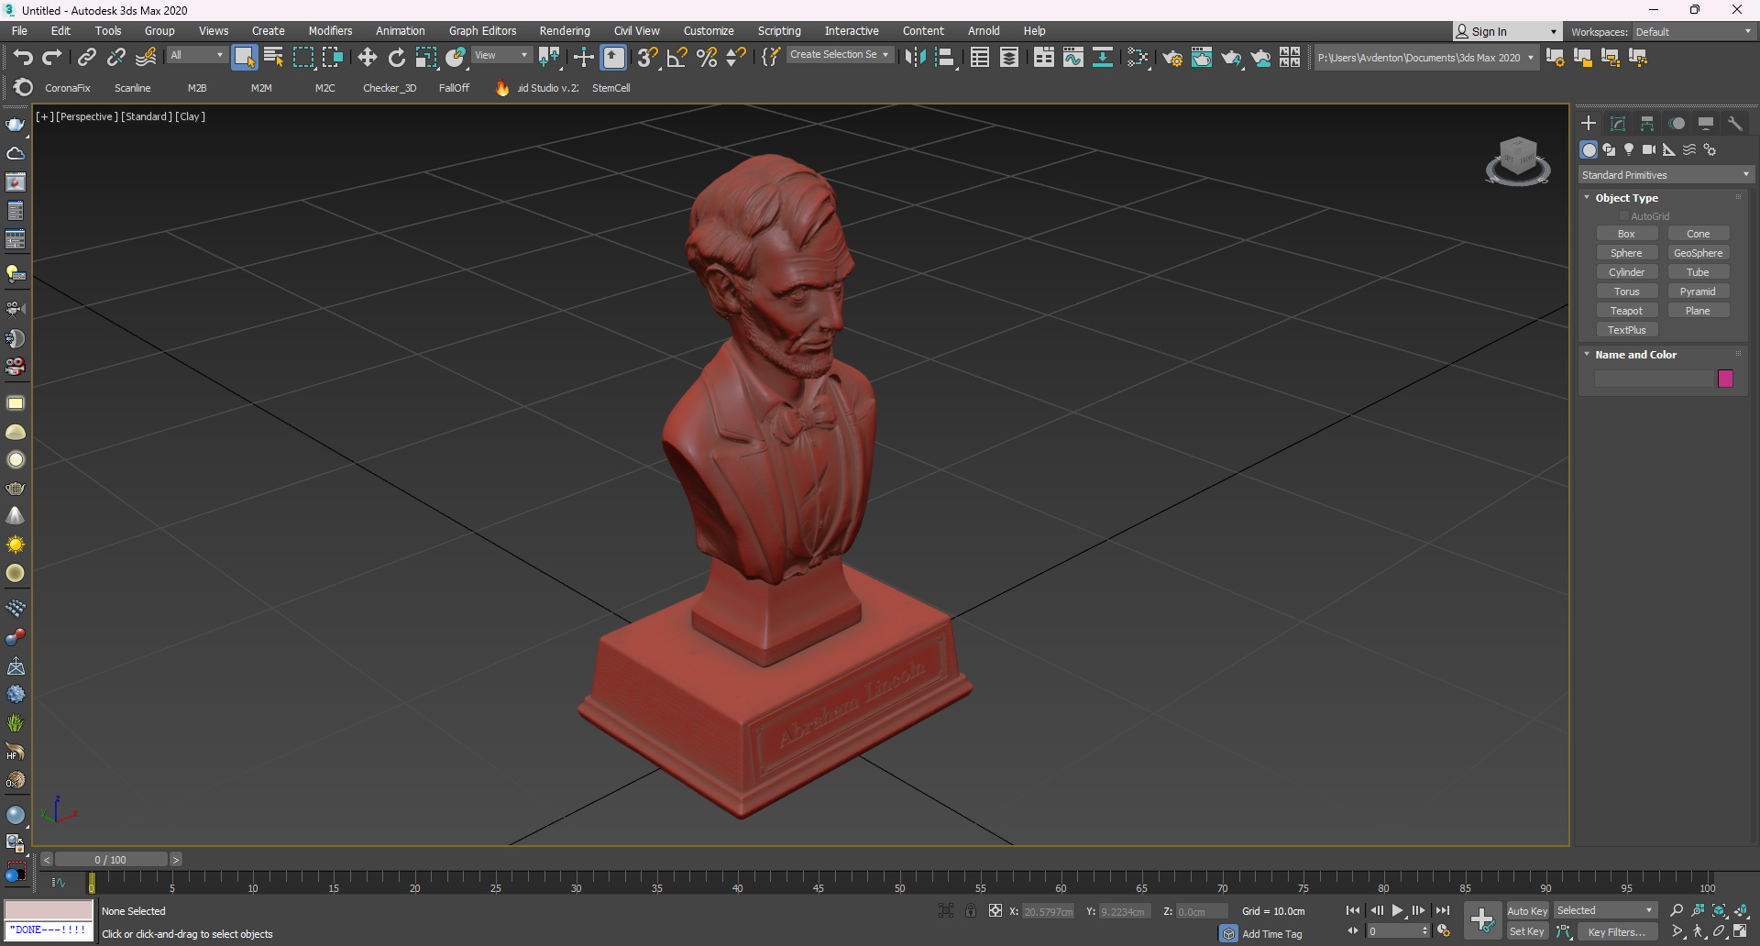
Task: Open Select by Name dialog icon
Action: tap(273, 58)
